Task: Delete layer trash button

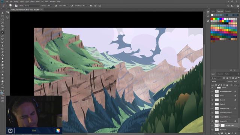Action: [236, 133]
